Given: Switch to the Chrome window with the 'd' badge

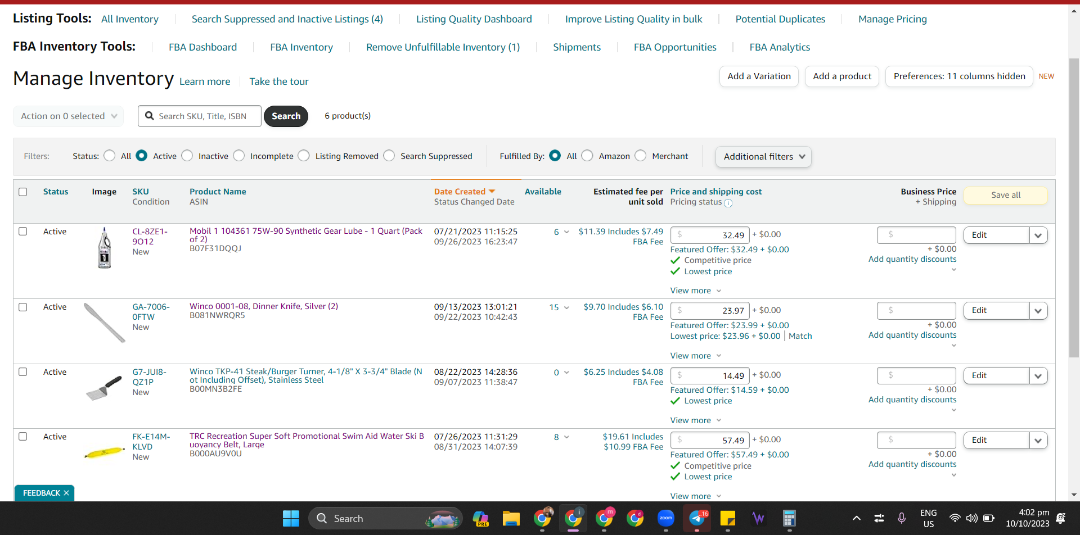Looking at the screenshot, I should click(636, 518).
